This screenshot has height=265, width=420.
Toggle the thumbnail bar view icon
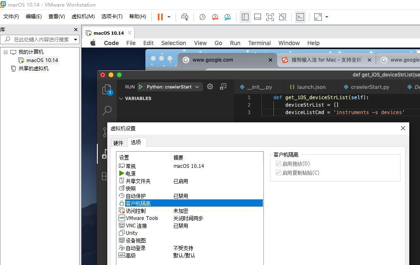(258, 17)
